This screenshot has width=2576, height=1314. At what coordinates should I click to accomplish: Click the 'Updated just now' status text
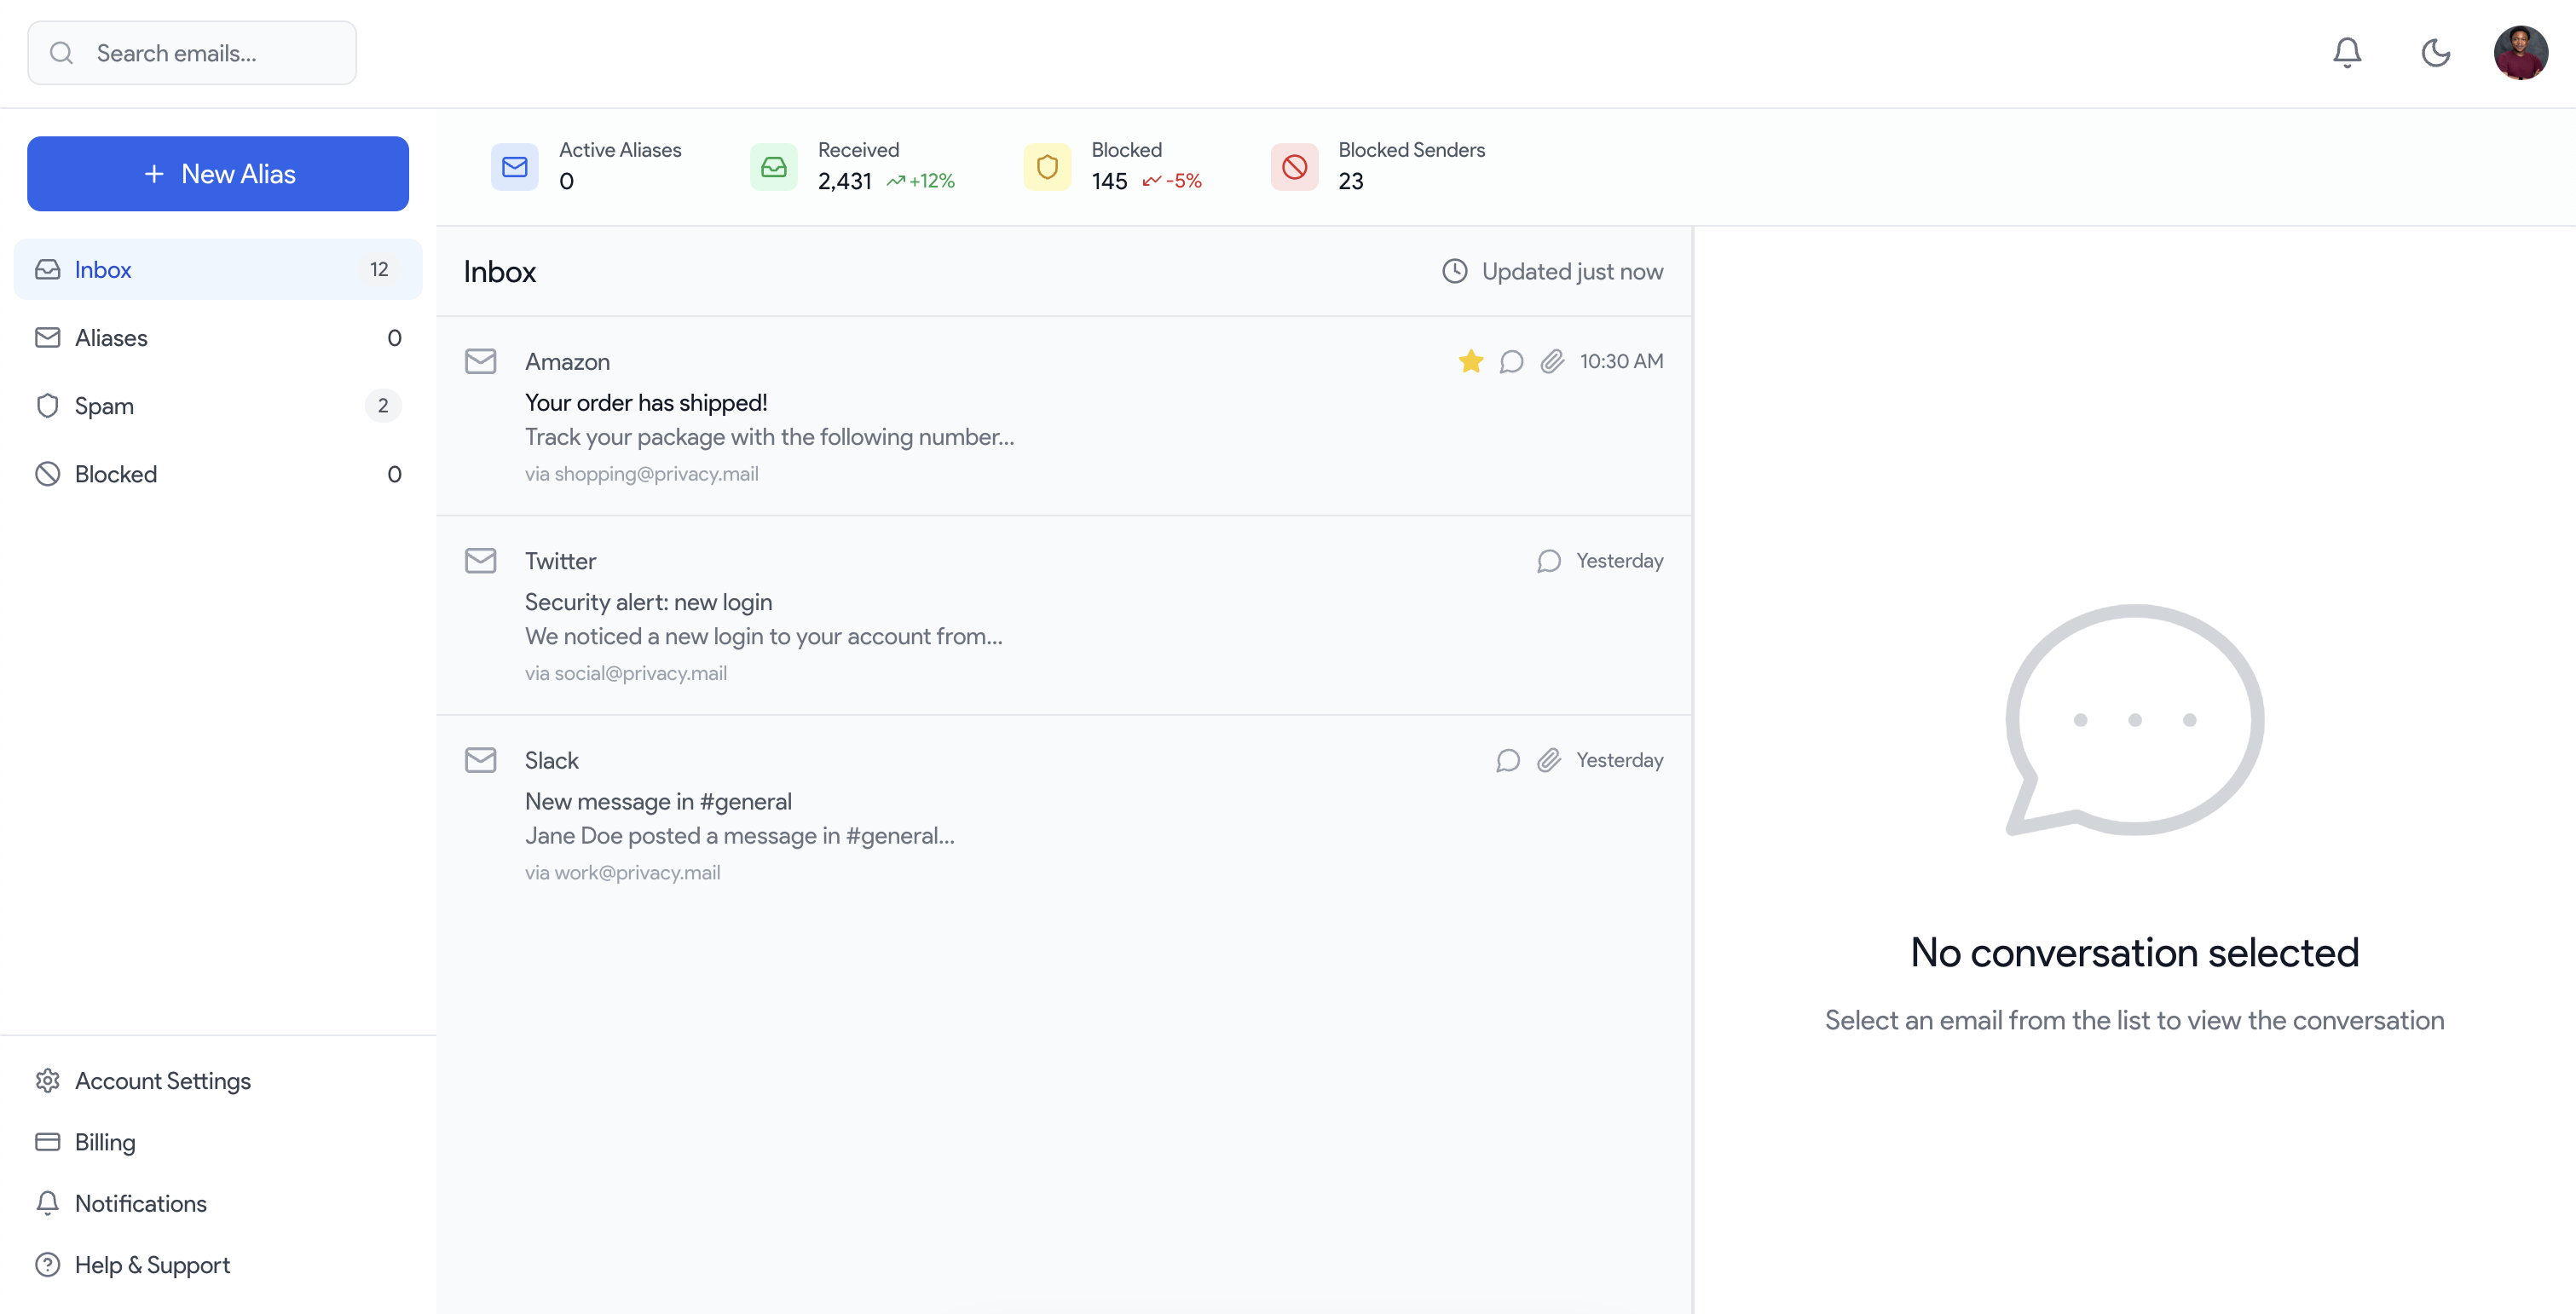pyautogui.click(x=1572, y=272)
